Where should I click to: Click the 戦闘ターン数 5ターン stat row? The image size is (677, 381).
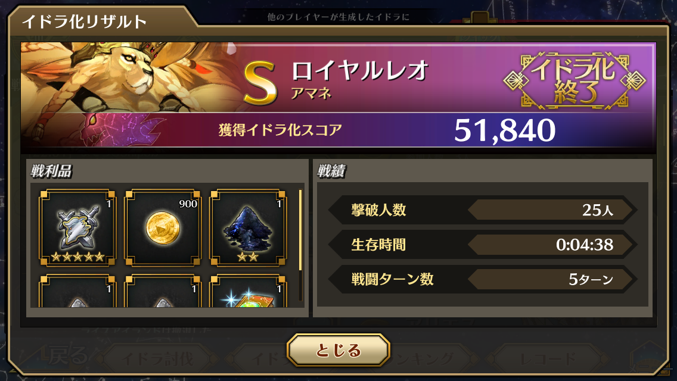click(483, 279)
